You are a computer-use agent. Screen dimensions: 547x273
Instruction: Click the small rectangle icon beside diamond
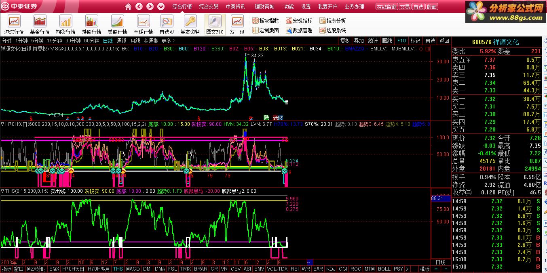(428, 49)
